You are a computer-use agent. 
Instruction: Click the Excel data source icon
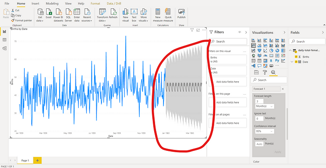point(48,14)
